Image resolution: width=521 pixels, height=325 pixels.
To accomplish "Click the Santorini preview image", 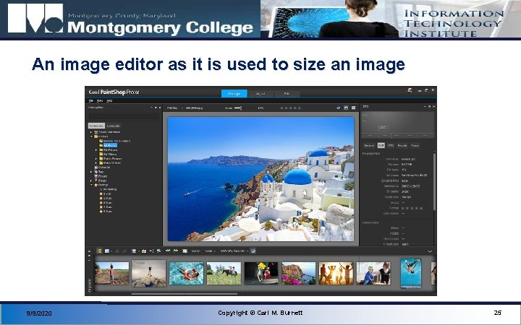I will coord(260,179).
